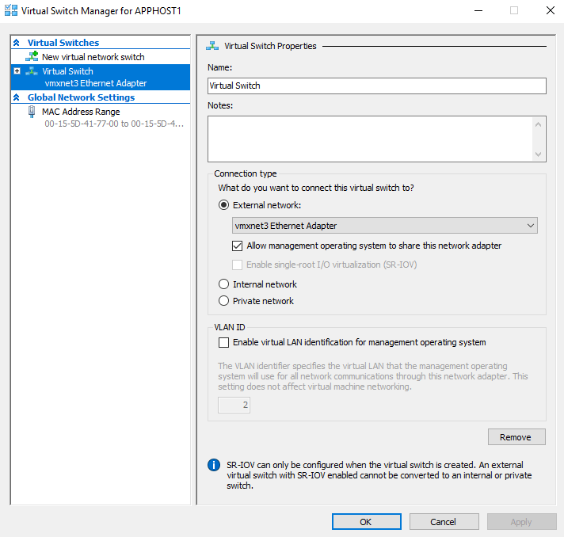Minimize the Virtual Switch Manager window
564x537 pixels.
[x=478, y=11]
